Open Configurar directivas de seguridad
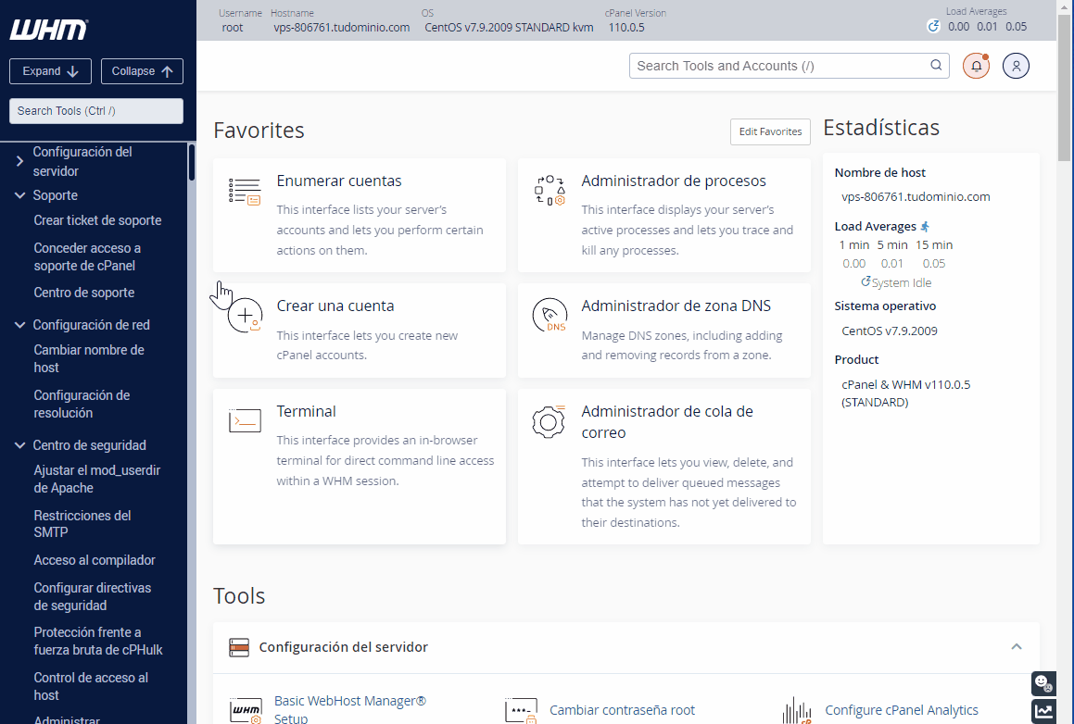1074x724 pixels. pos(93,597)
